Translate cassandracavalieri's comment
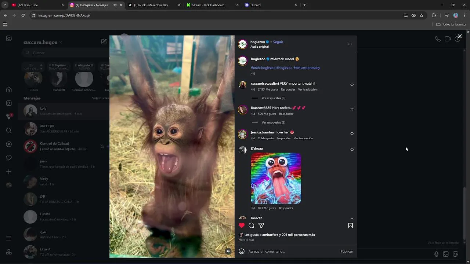The width and height of the screenshot is (470, 264). click(308, 89)
